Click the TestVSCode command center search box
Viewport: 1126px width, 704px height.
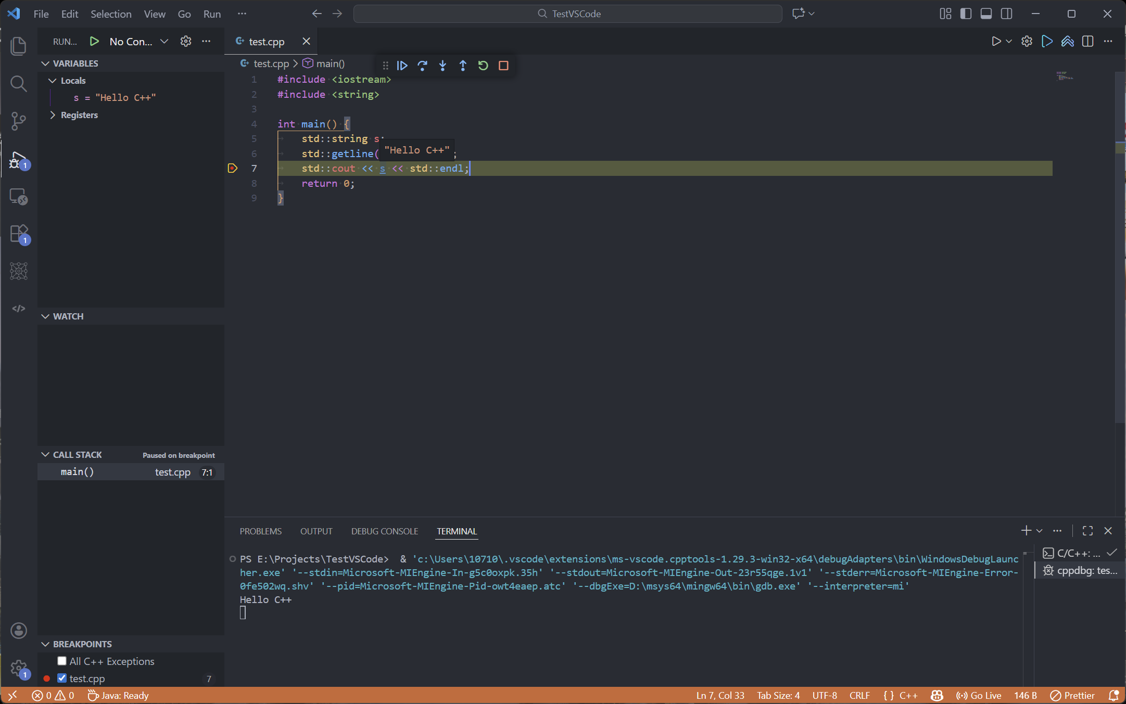click(567, 14)
